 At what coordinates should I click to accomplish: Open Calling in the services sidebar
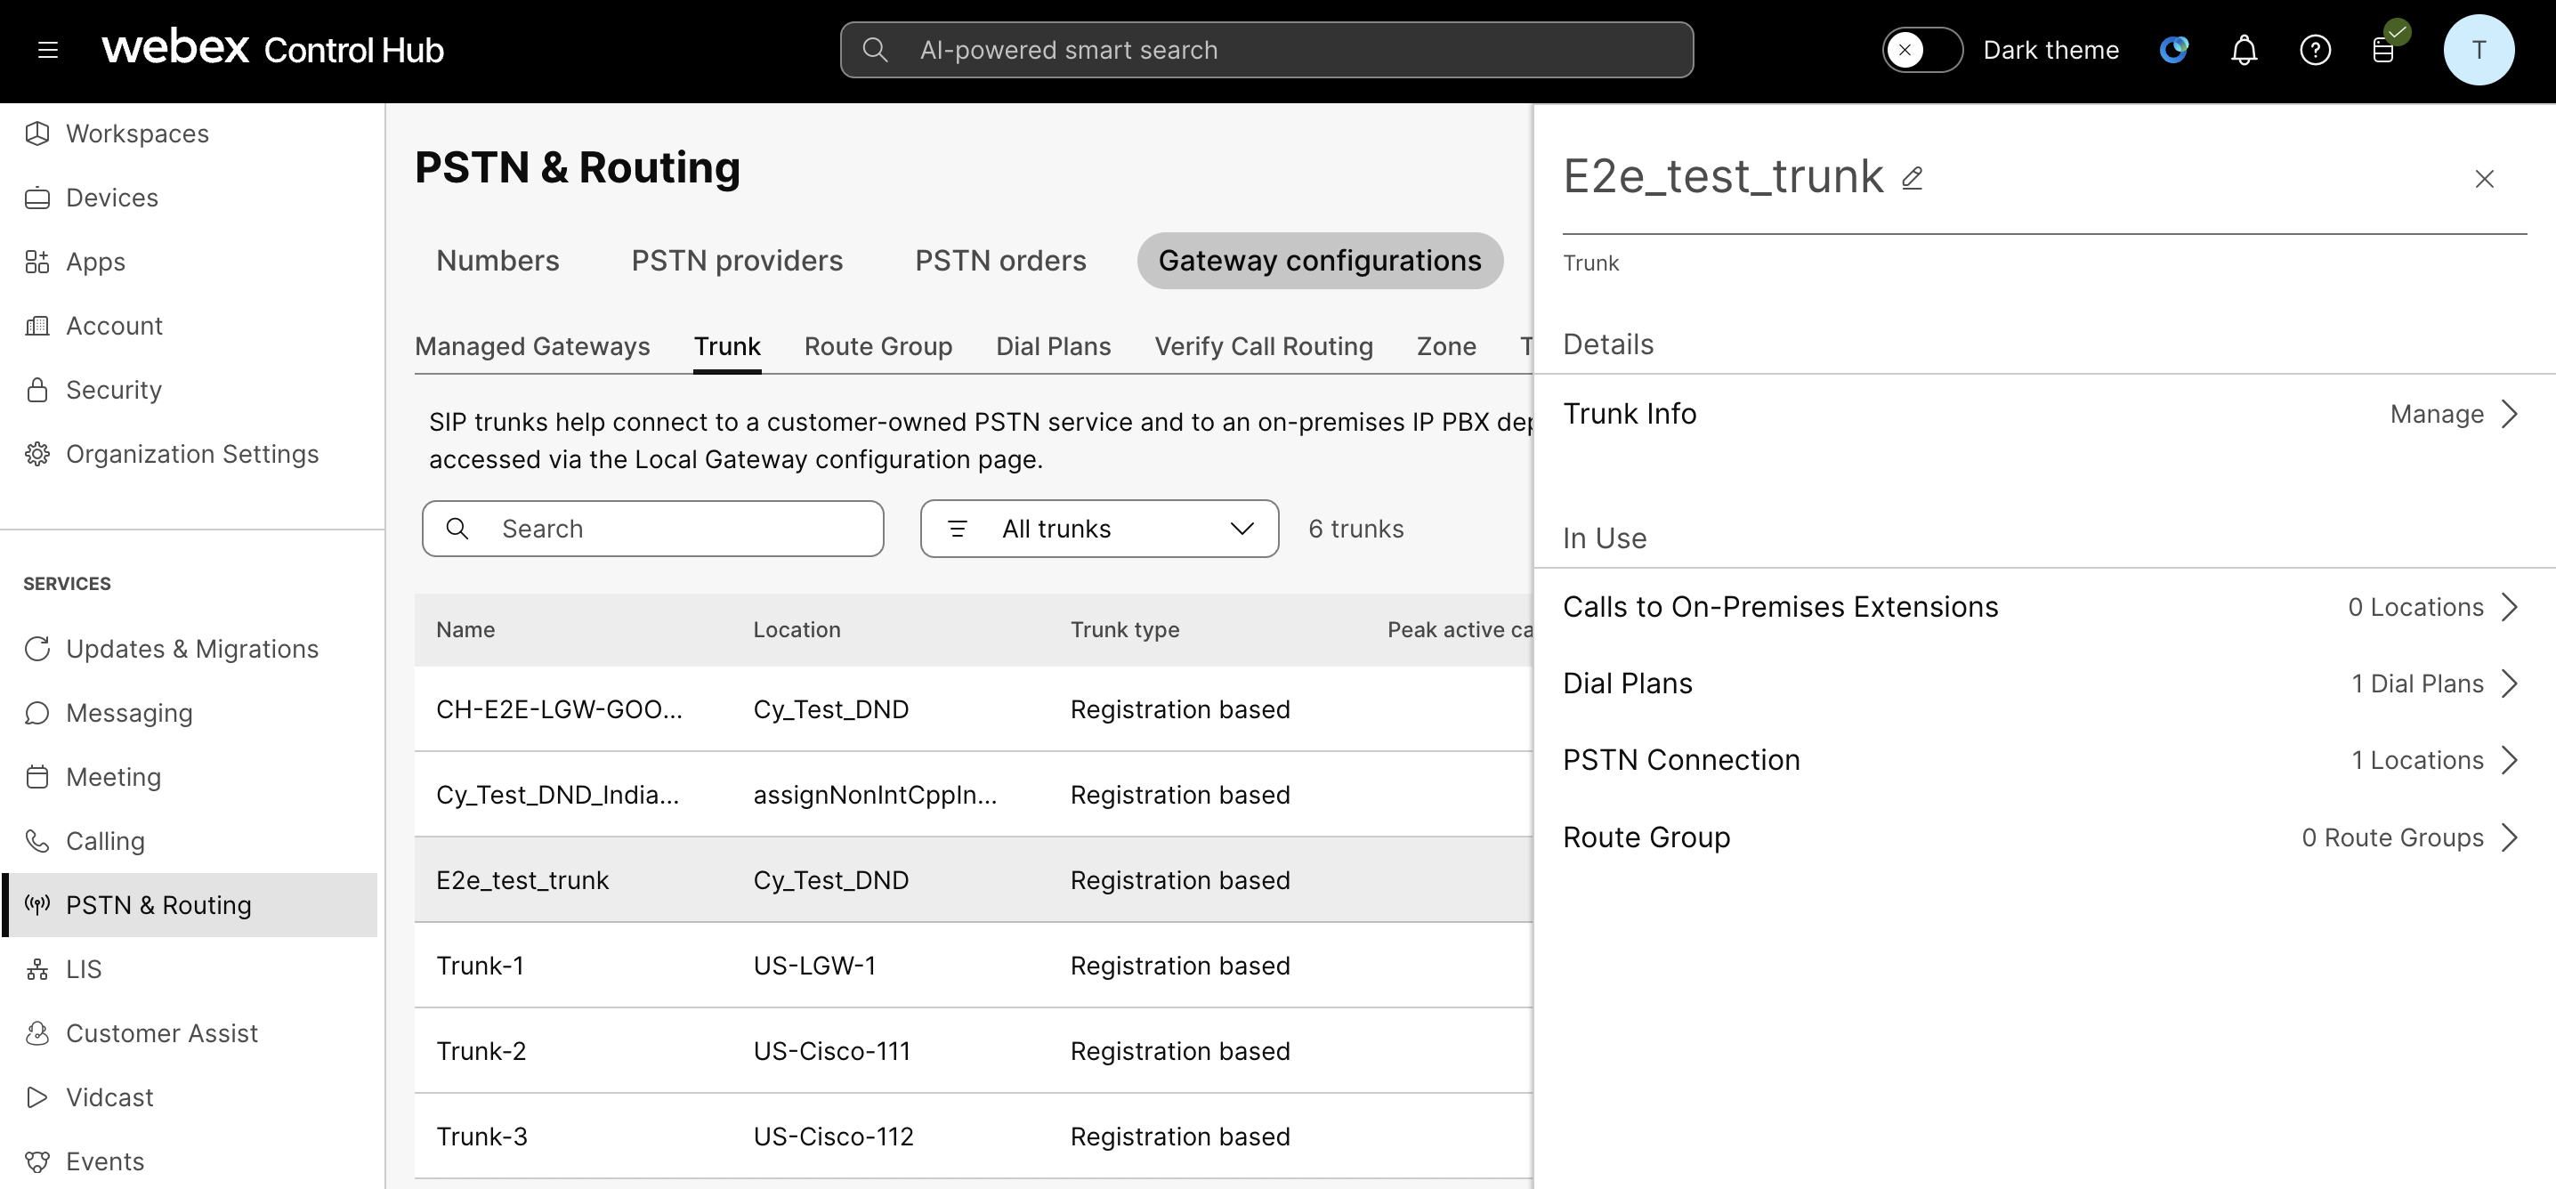click(x=105, y=842)
